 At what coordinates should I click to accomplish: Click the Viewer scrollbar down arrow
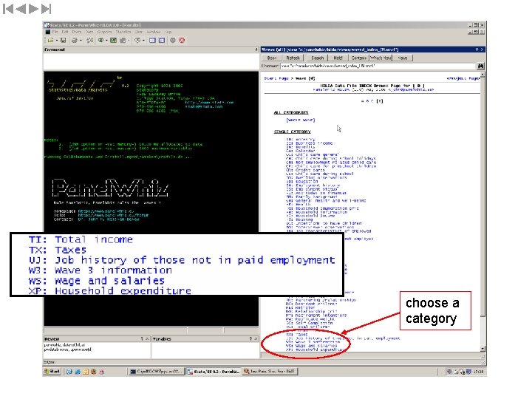482,349
